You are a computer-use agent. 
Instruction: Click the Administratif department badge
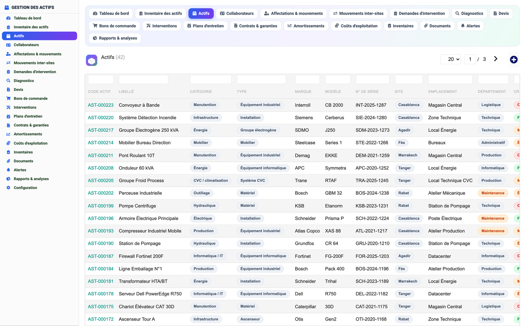click(x=493, y=143)
